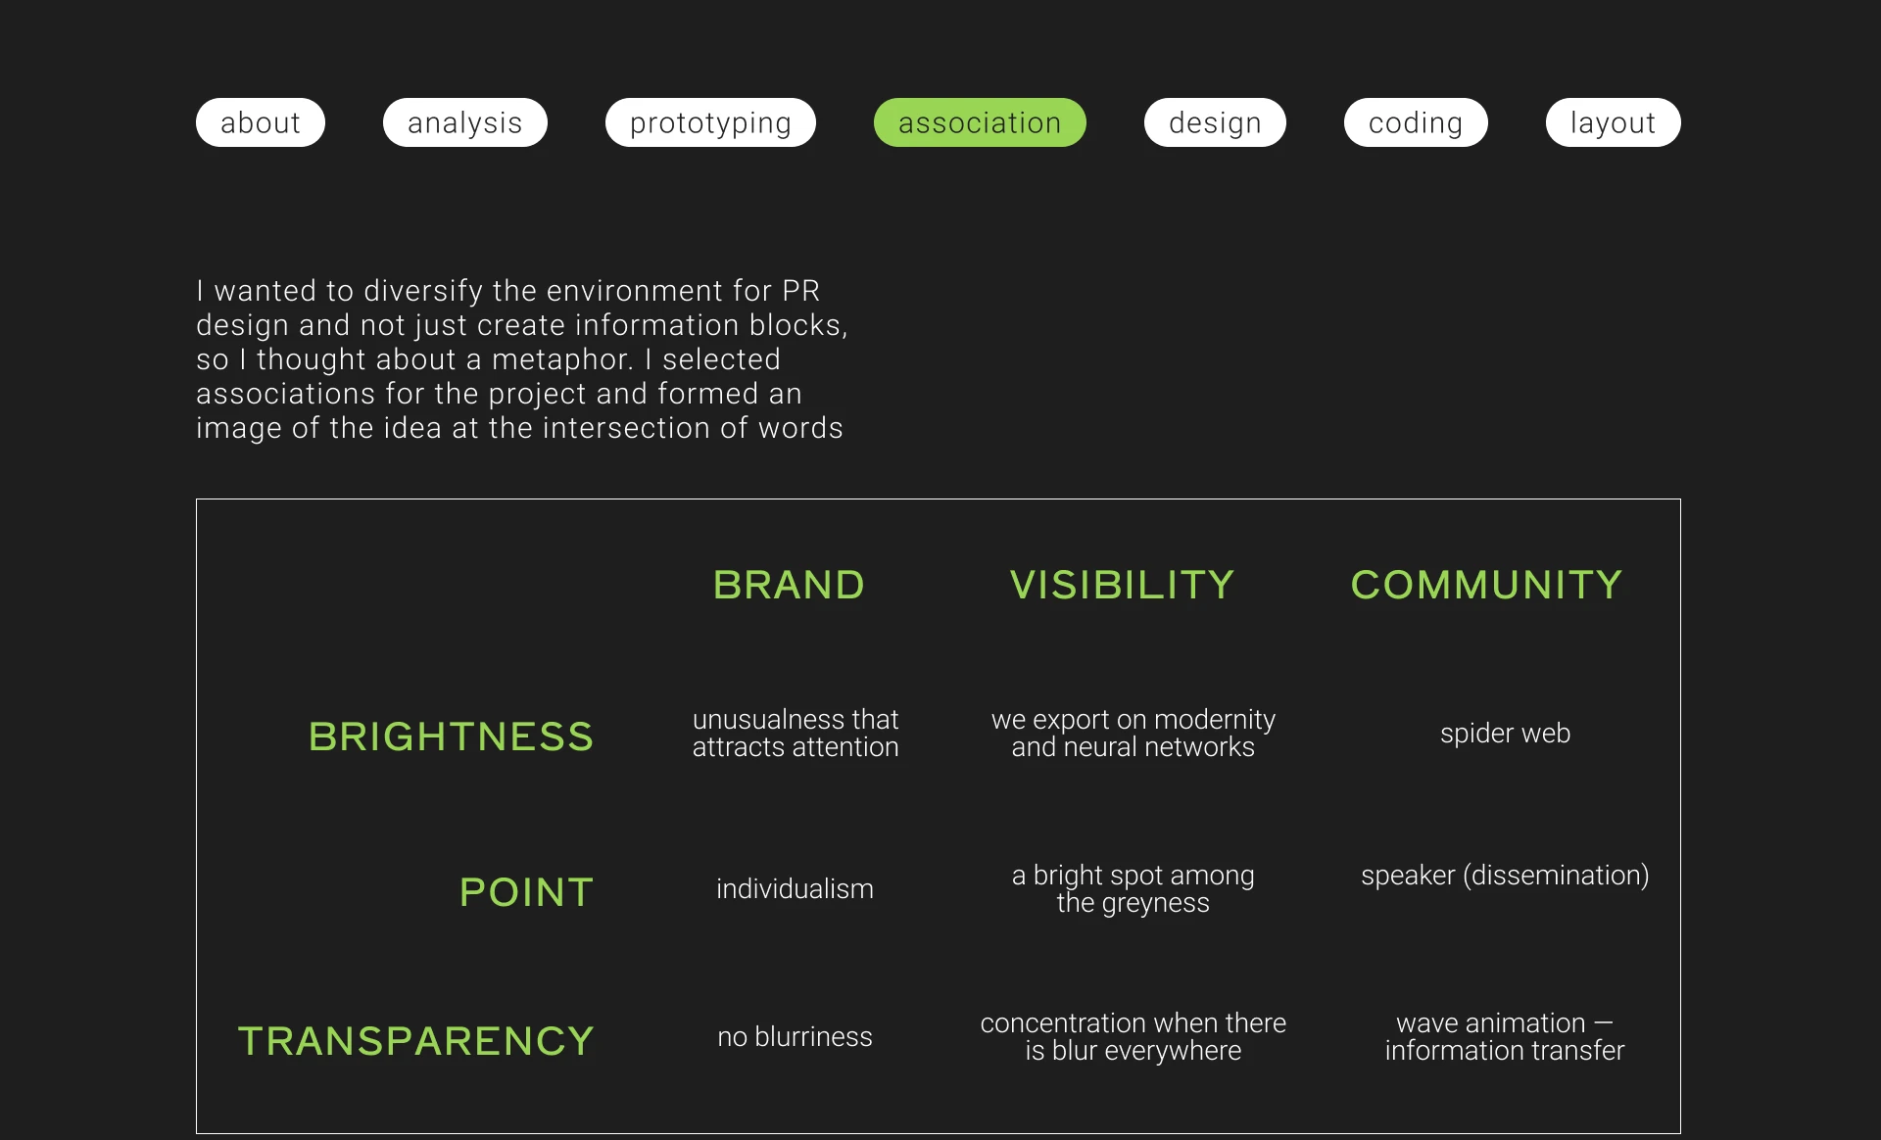
Task: Click the BRIGHTNESS row label
Action: pyautogui.click(x=451, y=736)
